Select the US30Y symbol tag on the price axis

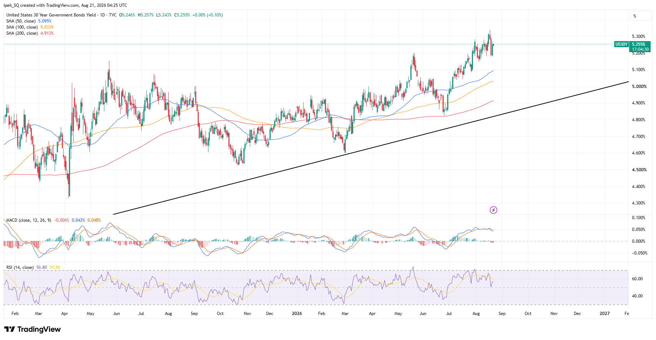click(x=621, y=44)
